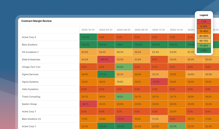
Task: Select the -98.1% cell in Epsilon Group
Action: coord(88,104)
